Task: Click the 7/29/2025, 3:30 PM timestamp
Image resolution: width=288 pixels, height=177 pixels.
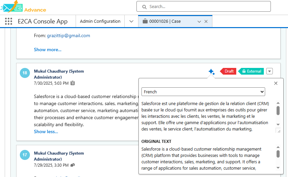Action: click(51, 165)
